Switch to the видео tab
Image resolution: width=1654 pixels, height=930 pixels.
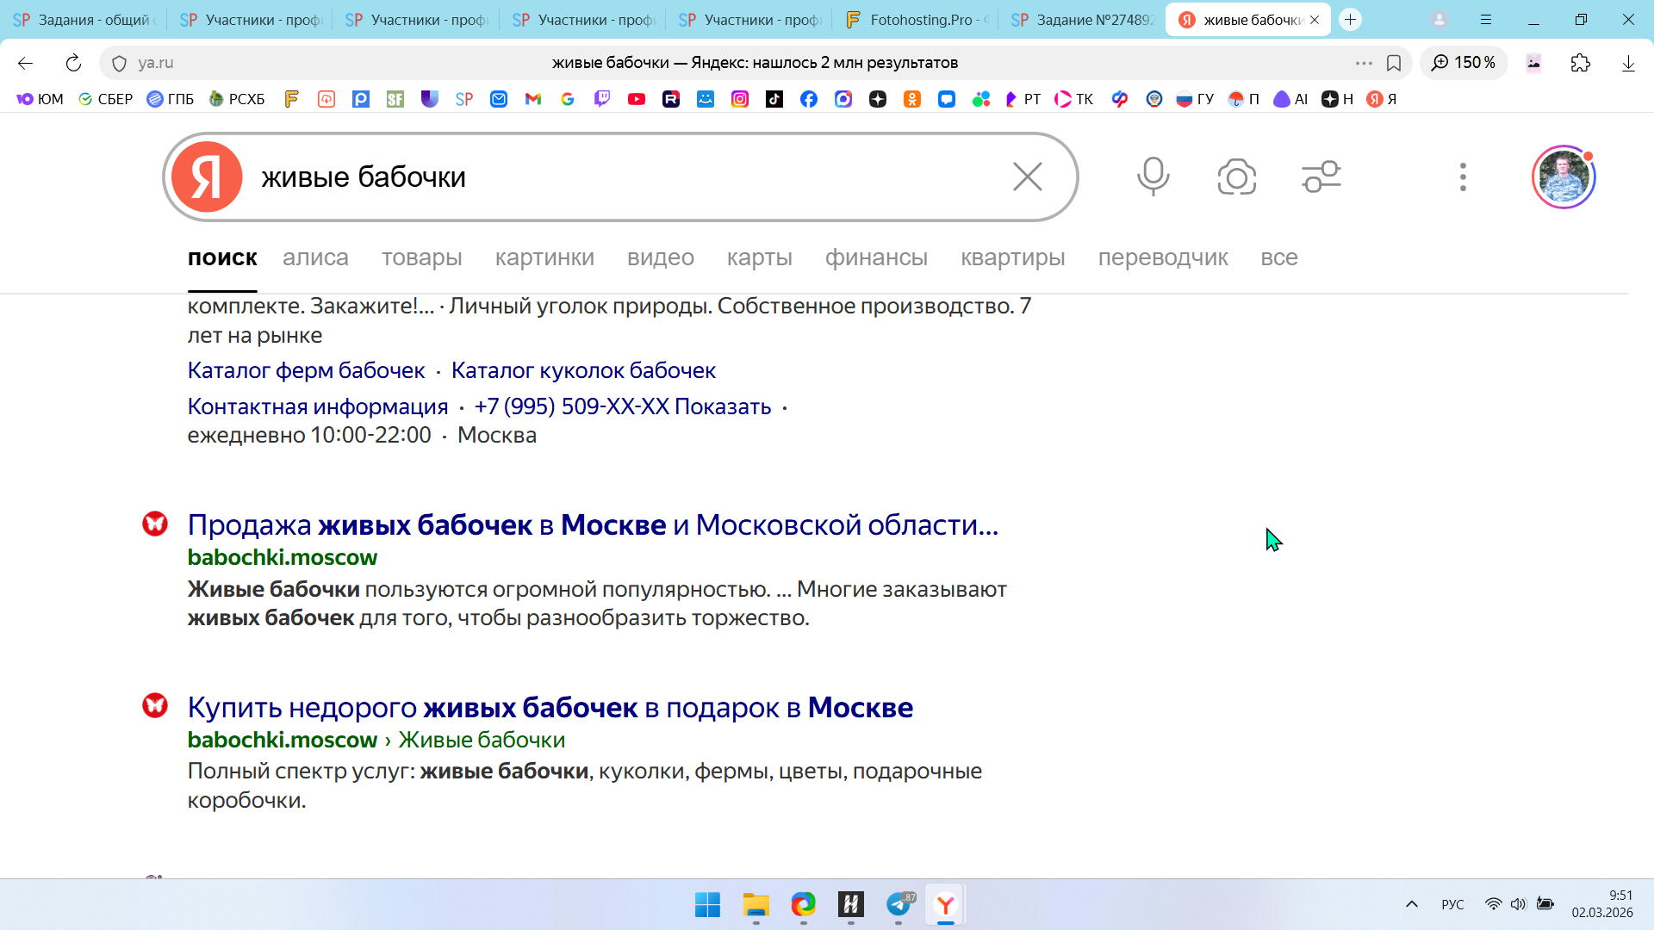660,257
